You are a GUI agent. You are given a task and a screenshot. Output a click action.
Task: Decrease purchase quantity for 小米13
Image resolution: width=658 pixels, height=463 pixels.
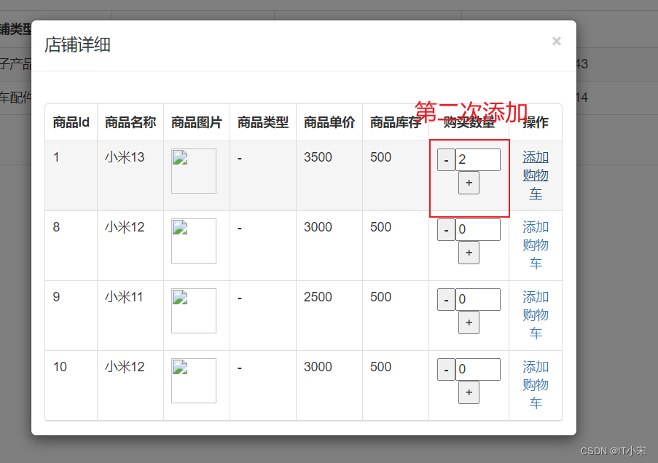point(445,159)
